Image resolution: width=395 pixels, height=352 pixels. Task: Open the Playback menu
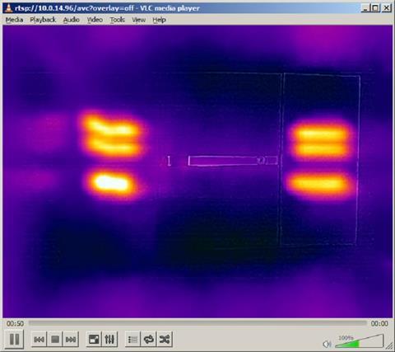pos(43,20)
